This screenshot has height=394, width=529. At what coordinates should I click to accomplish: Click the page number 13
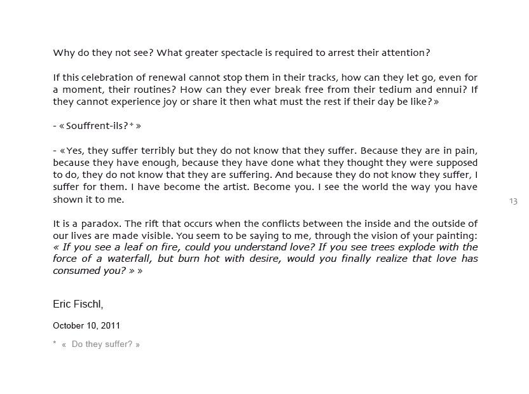pos(513,201)
